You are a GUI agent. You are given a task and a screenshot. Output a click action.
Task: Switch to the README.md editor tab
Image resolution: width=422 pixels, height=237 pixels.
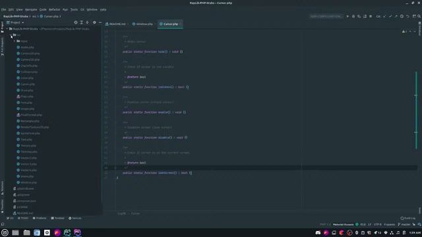pos(116,24)
